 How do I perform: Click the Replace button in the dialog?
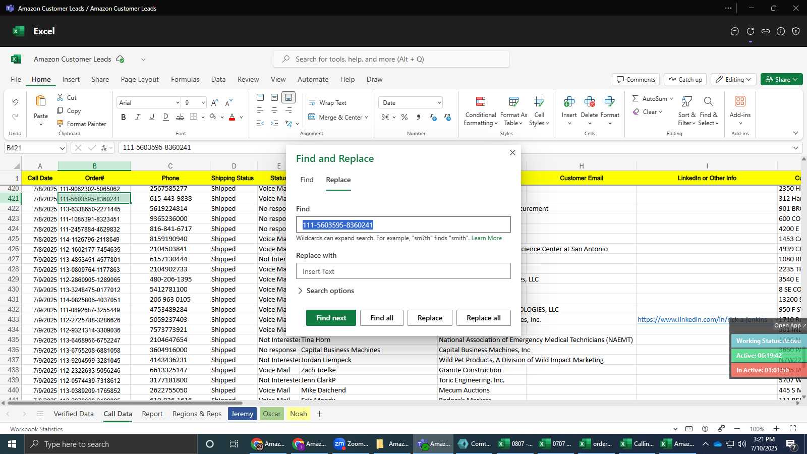[430, 318]
